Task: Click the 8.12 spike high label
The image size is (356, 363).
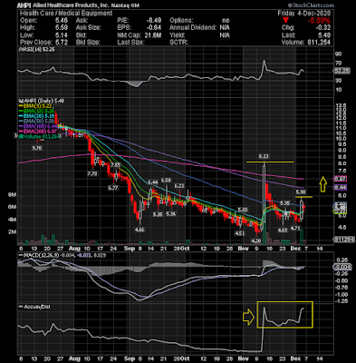Action: 264,156
